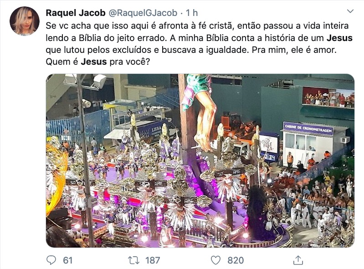Open the @RaquelGJacob handle link
This screenshot has height=269, width=364.
point(143,13)
